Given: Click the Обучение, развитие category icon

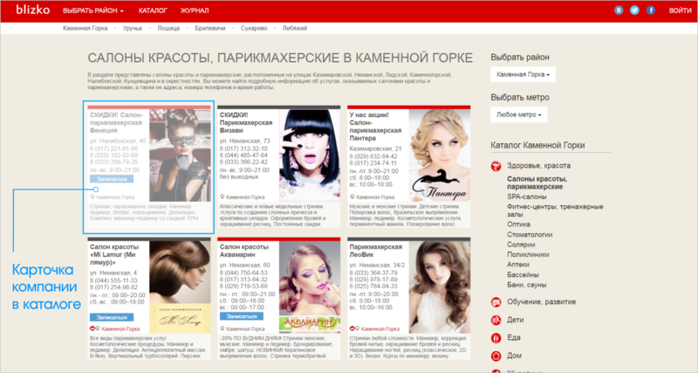Looking at the screenshot, I should click(x=496, y=301).
